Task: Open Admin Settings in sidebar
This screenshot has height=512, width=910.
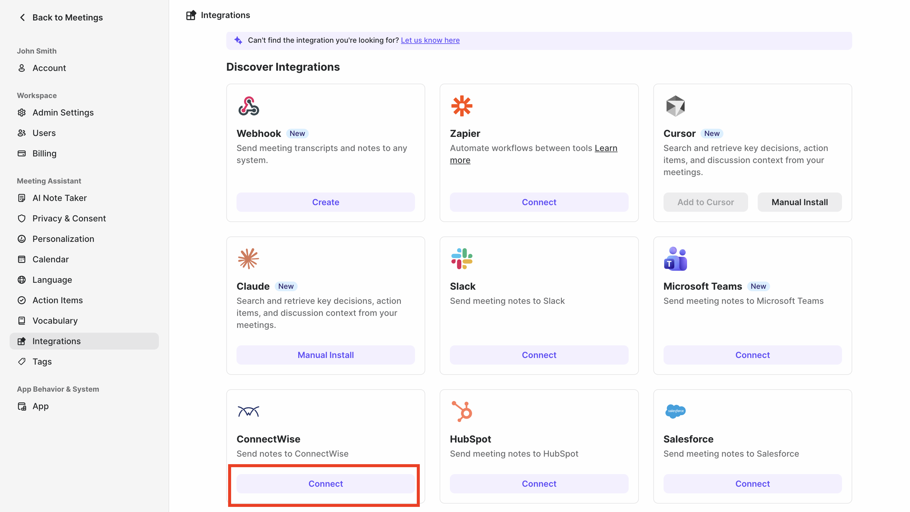Action: [63, 113]
